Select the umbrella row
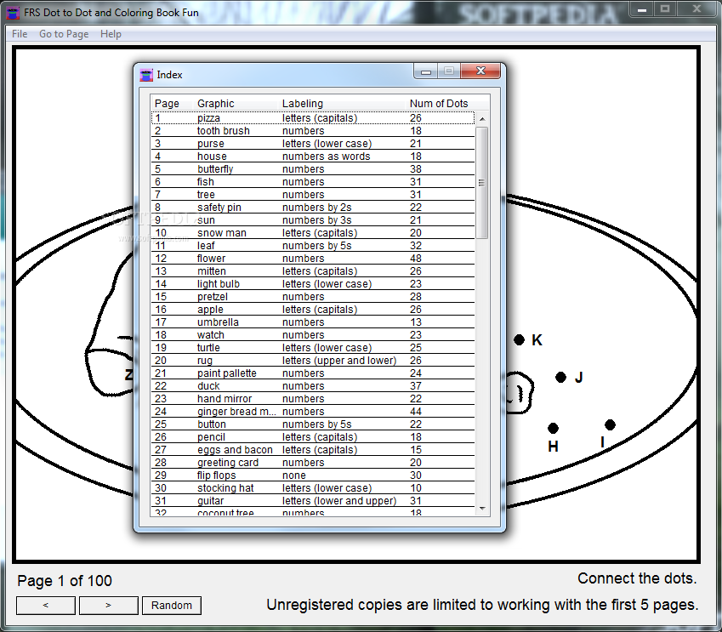Image resolution: width=722 pixels, height=632 pixels. click(x=313, y=322)
